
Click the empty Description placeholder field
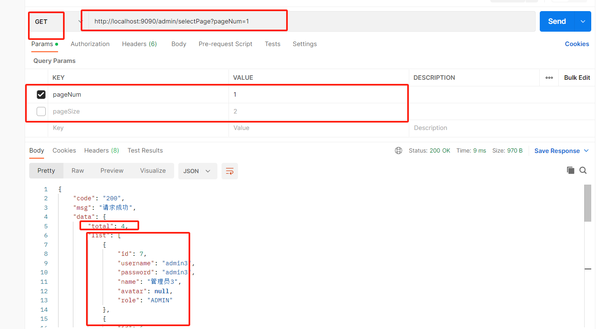click(502, 128)
